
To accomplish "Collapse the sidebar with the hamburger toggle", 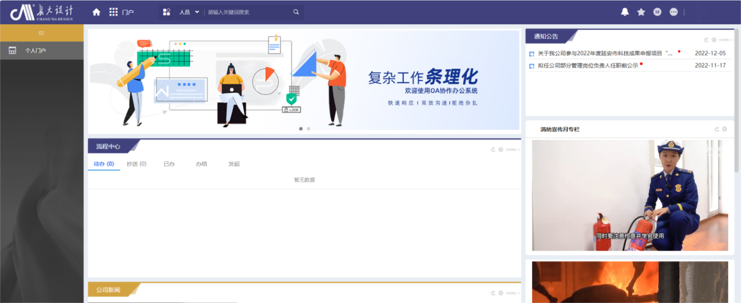I will click(42, 33).
